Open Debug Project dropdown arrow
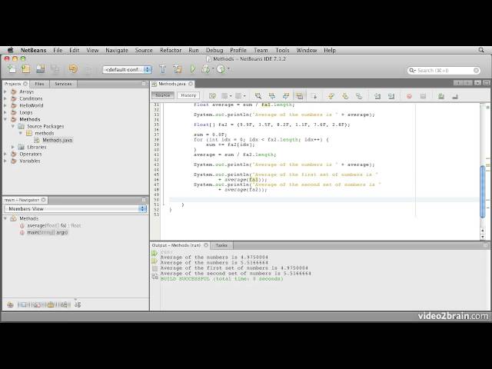 [x=213, y=68]
